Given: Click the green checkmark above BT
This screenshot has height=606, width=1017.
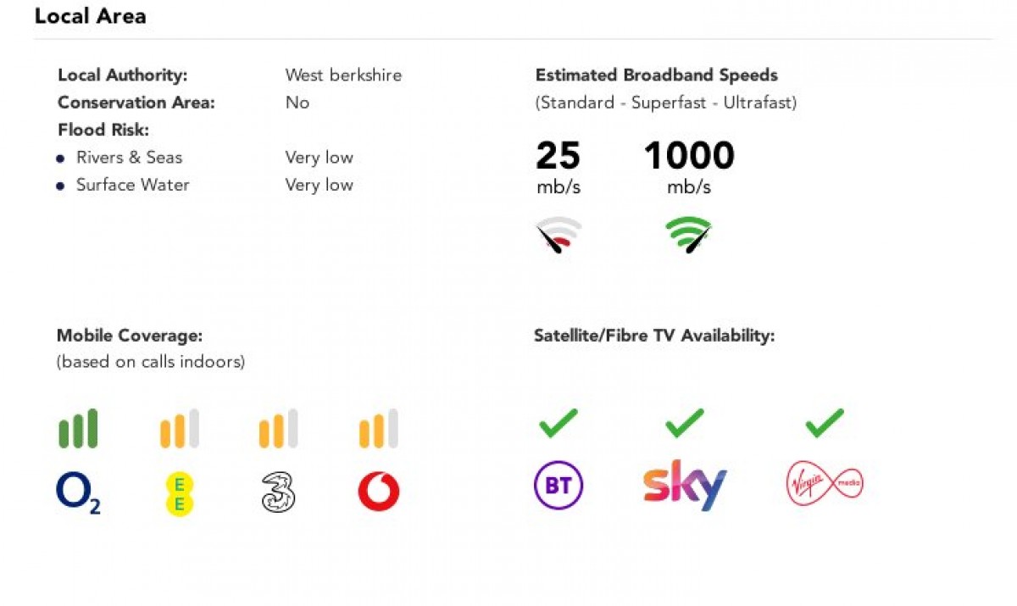Looking at the screenshot, I should pyautogui.click(x=559, y=422).
